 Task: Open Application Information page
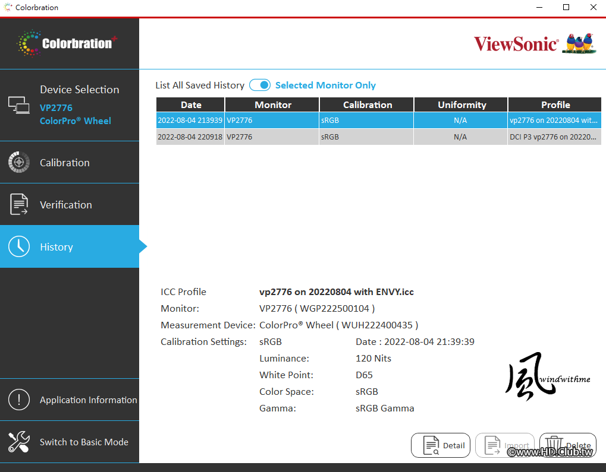(x=70, y=400)
